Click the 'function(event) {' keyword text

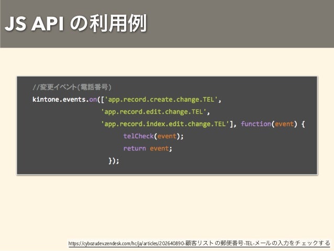pyautogui.click(x=273, y=124)
